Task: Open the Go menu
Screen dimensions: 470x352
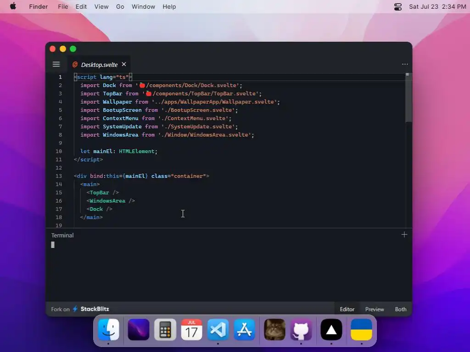Action: 120,6
